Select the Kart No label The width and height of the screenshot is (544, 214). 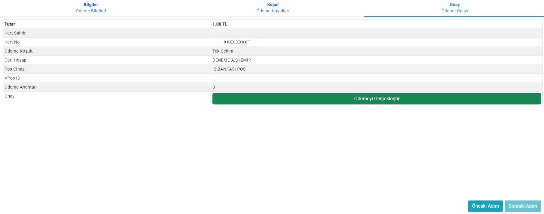point(12,42)
